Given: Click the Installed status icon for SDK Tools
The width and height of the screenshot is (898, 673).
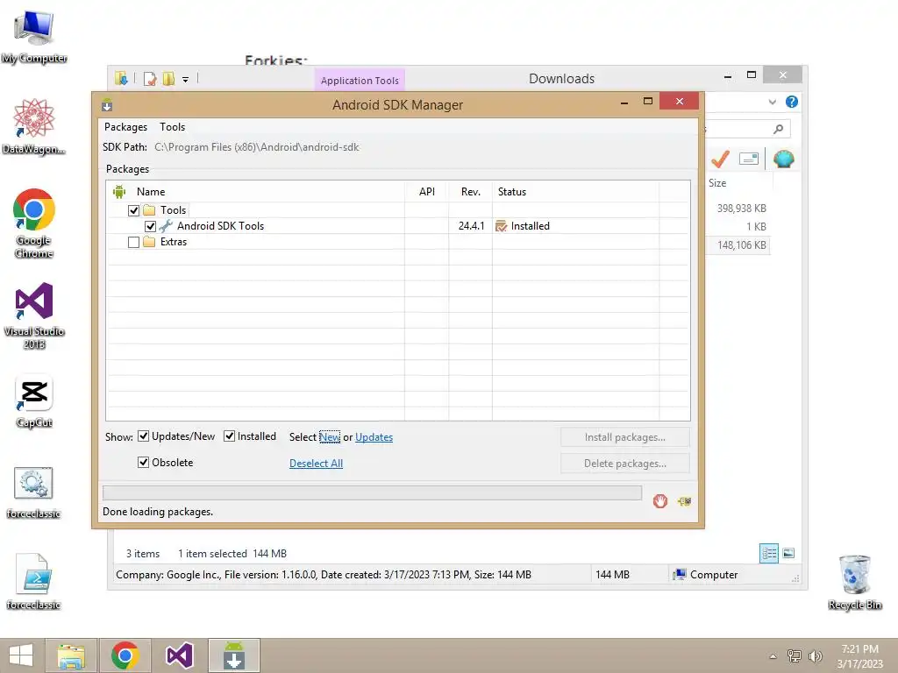Looking at the screenshot, I should pyautogui.click(x=501, y=226).
